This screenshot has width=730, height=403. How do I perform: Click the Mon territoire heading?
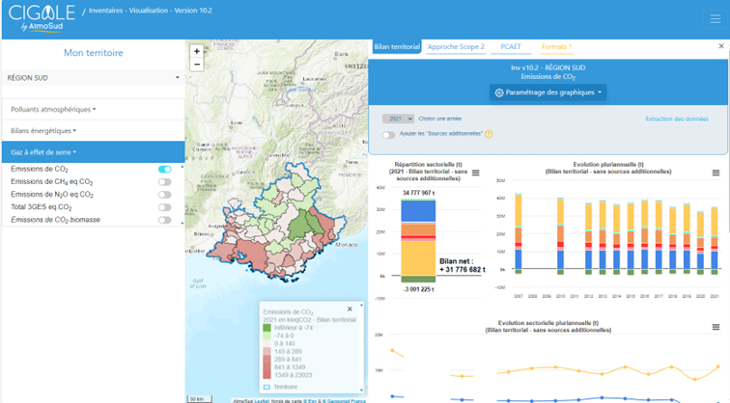tap(93, 52)
